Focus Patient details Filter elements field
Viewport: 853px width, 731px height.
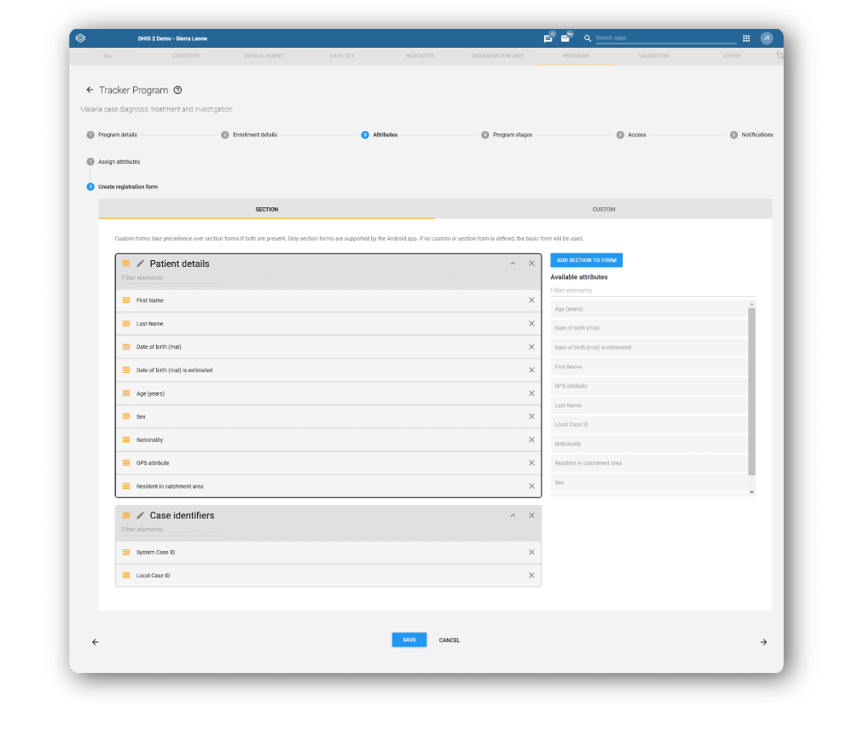(171, 278)
